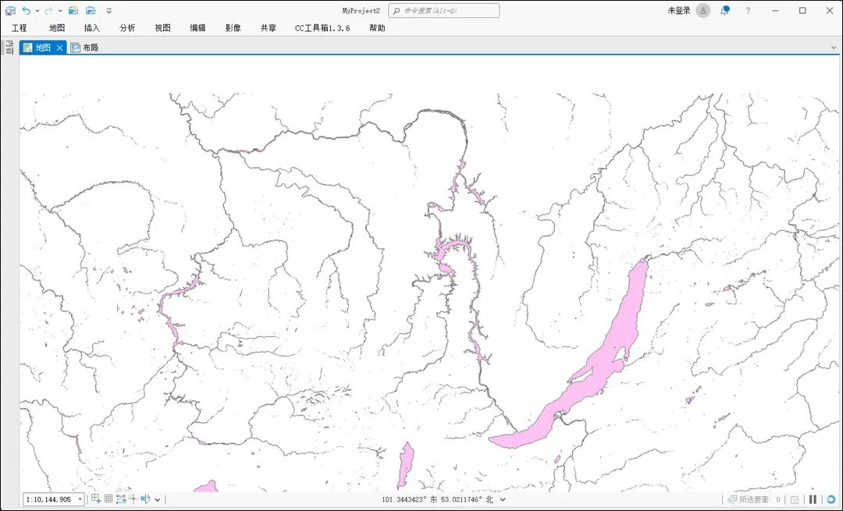Toggle the north correction N icon
This screenshot has width=843, height=511.
(x=145, y=499)
